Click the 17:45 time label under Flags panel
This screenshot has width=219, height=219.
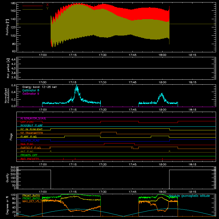[132, 165]
